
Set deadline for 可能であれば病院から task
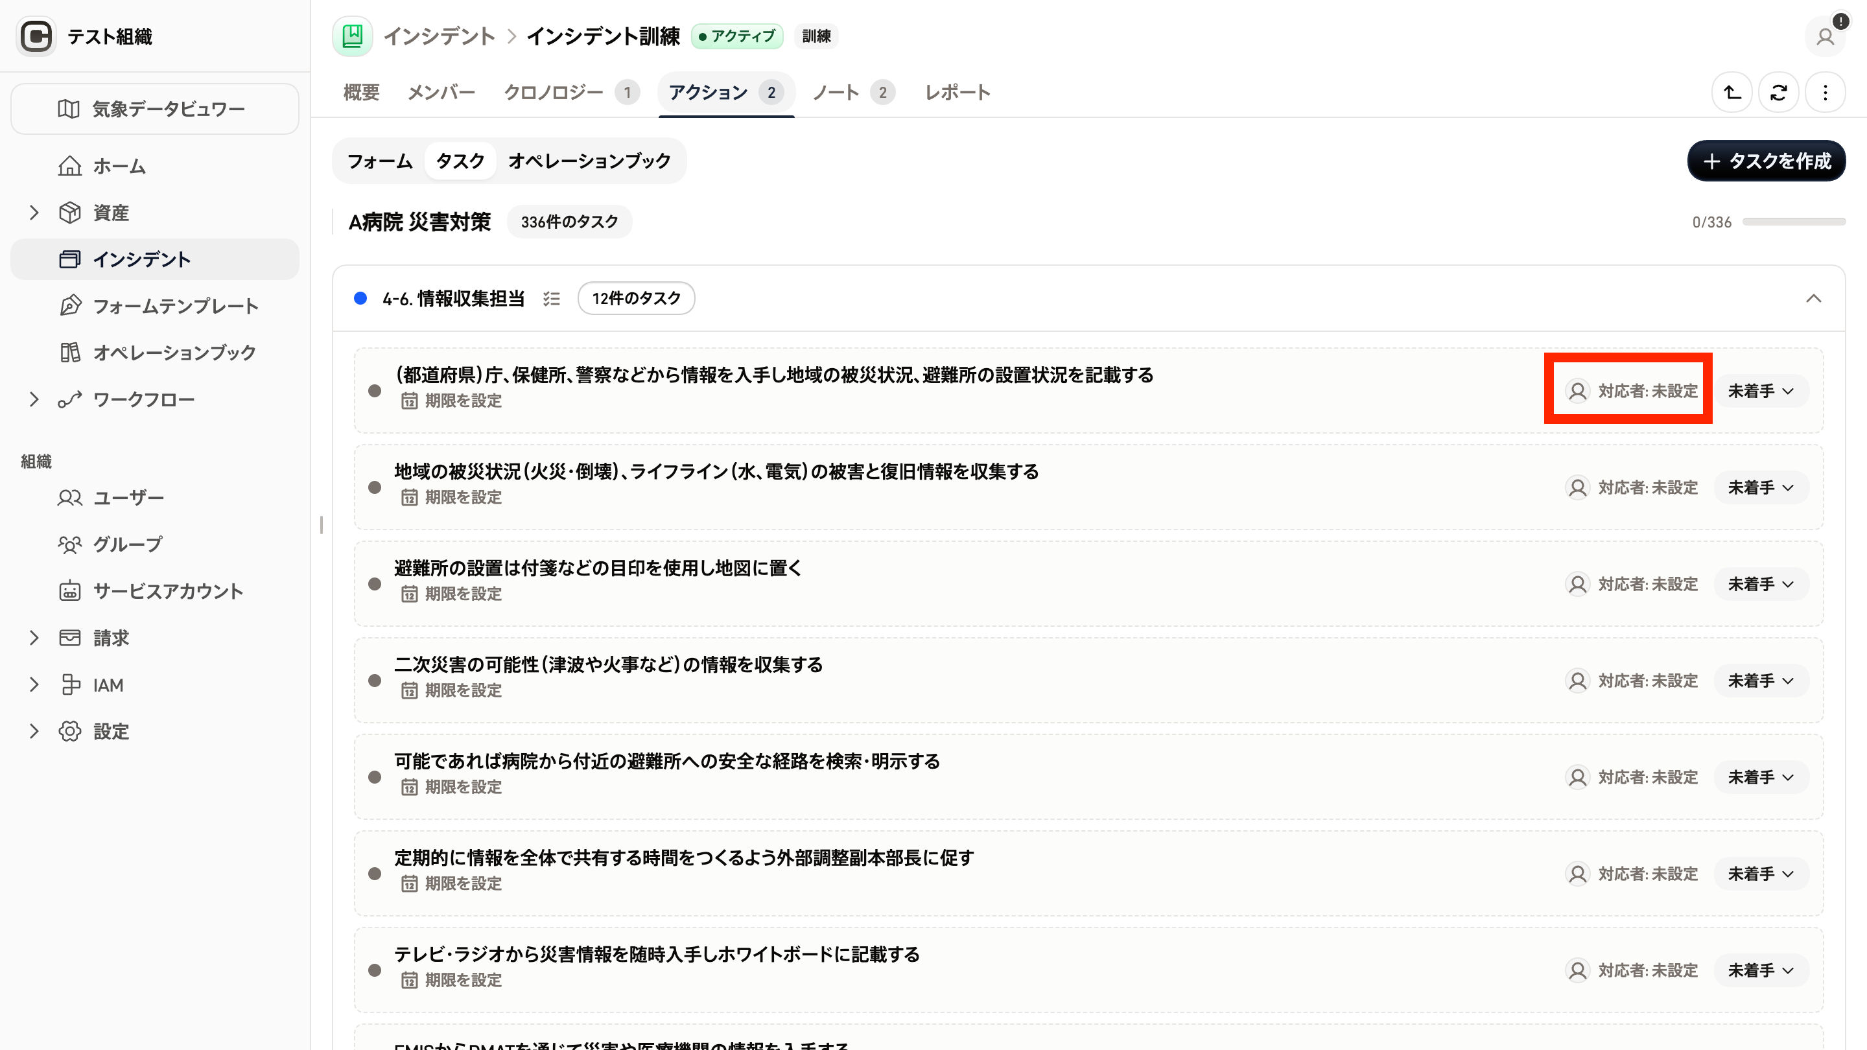pos(452,787)
